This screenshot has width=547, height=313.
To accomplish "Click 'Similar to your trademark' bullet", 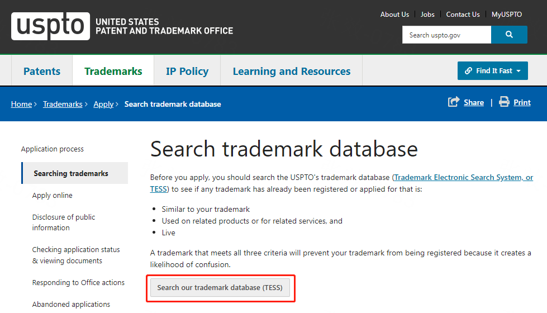I will pos(206,209).
